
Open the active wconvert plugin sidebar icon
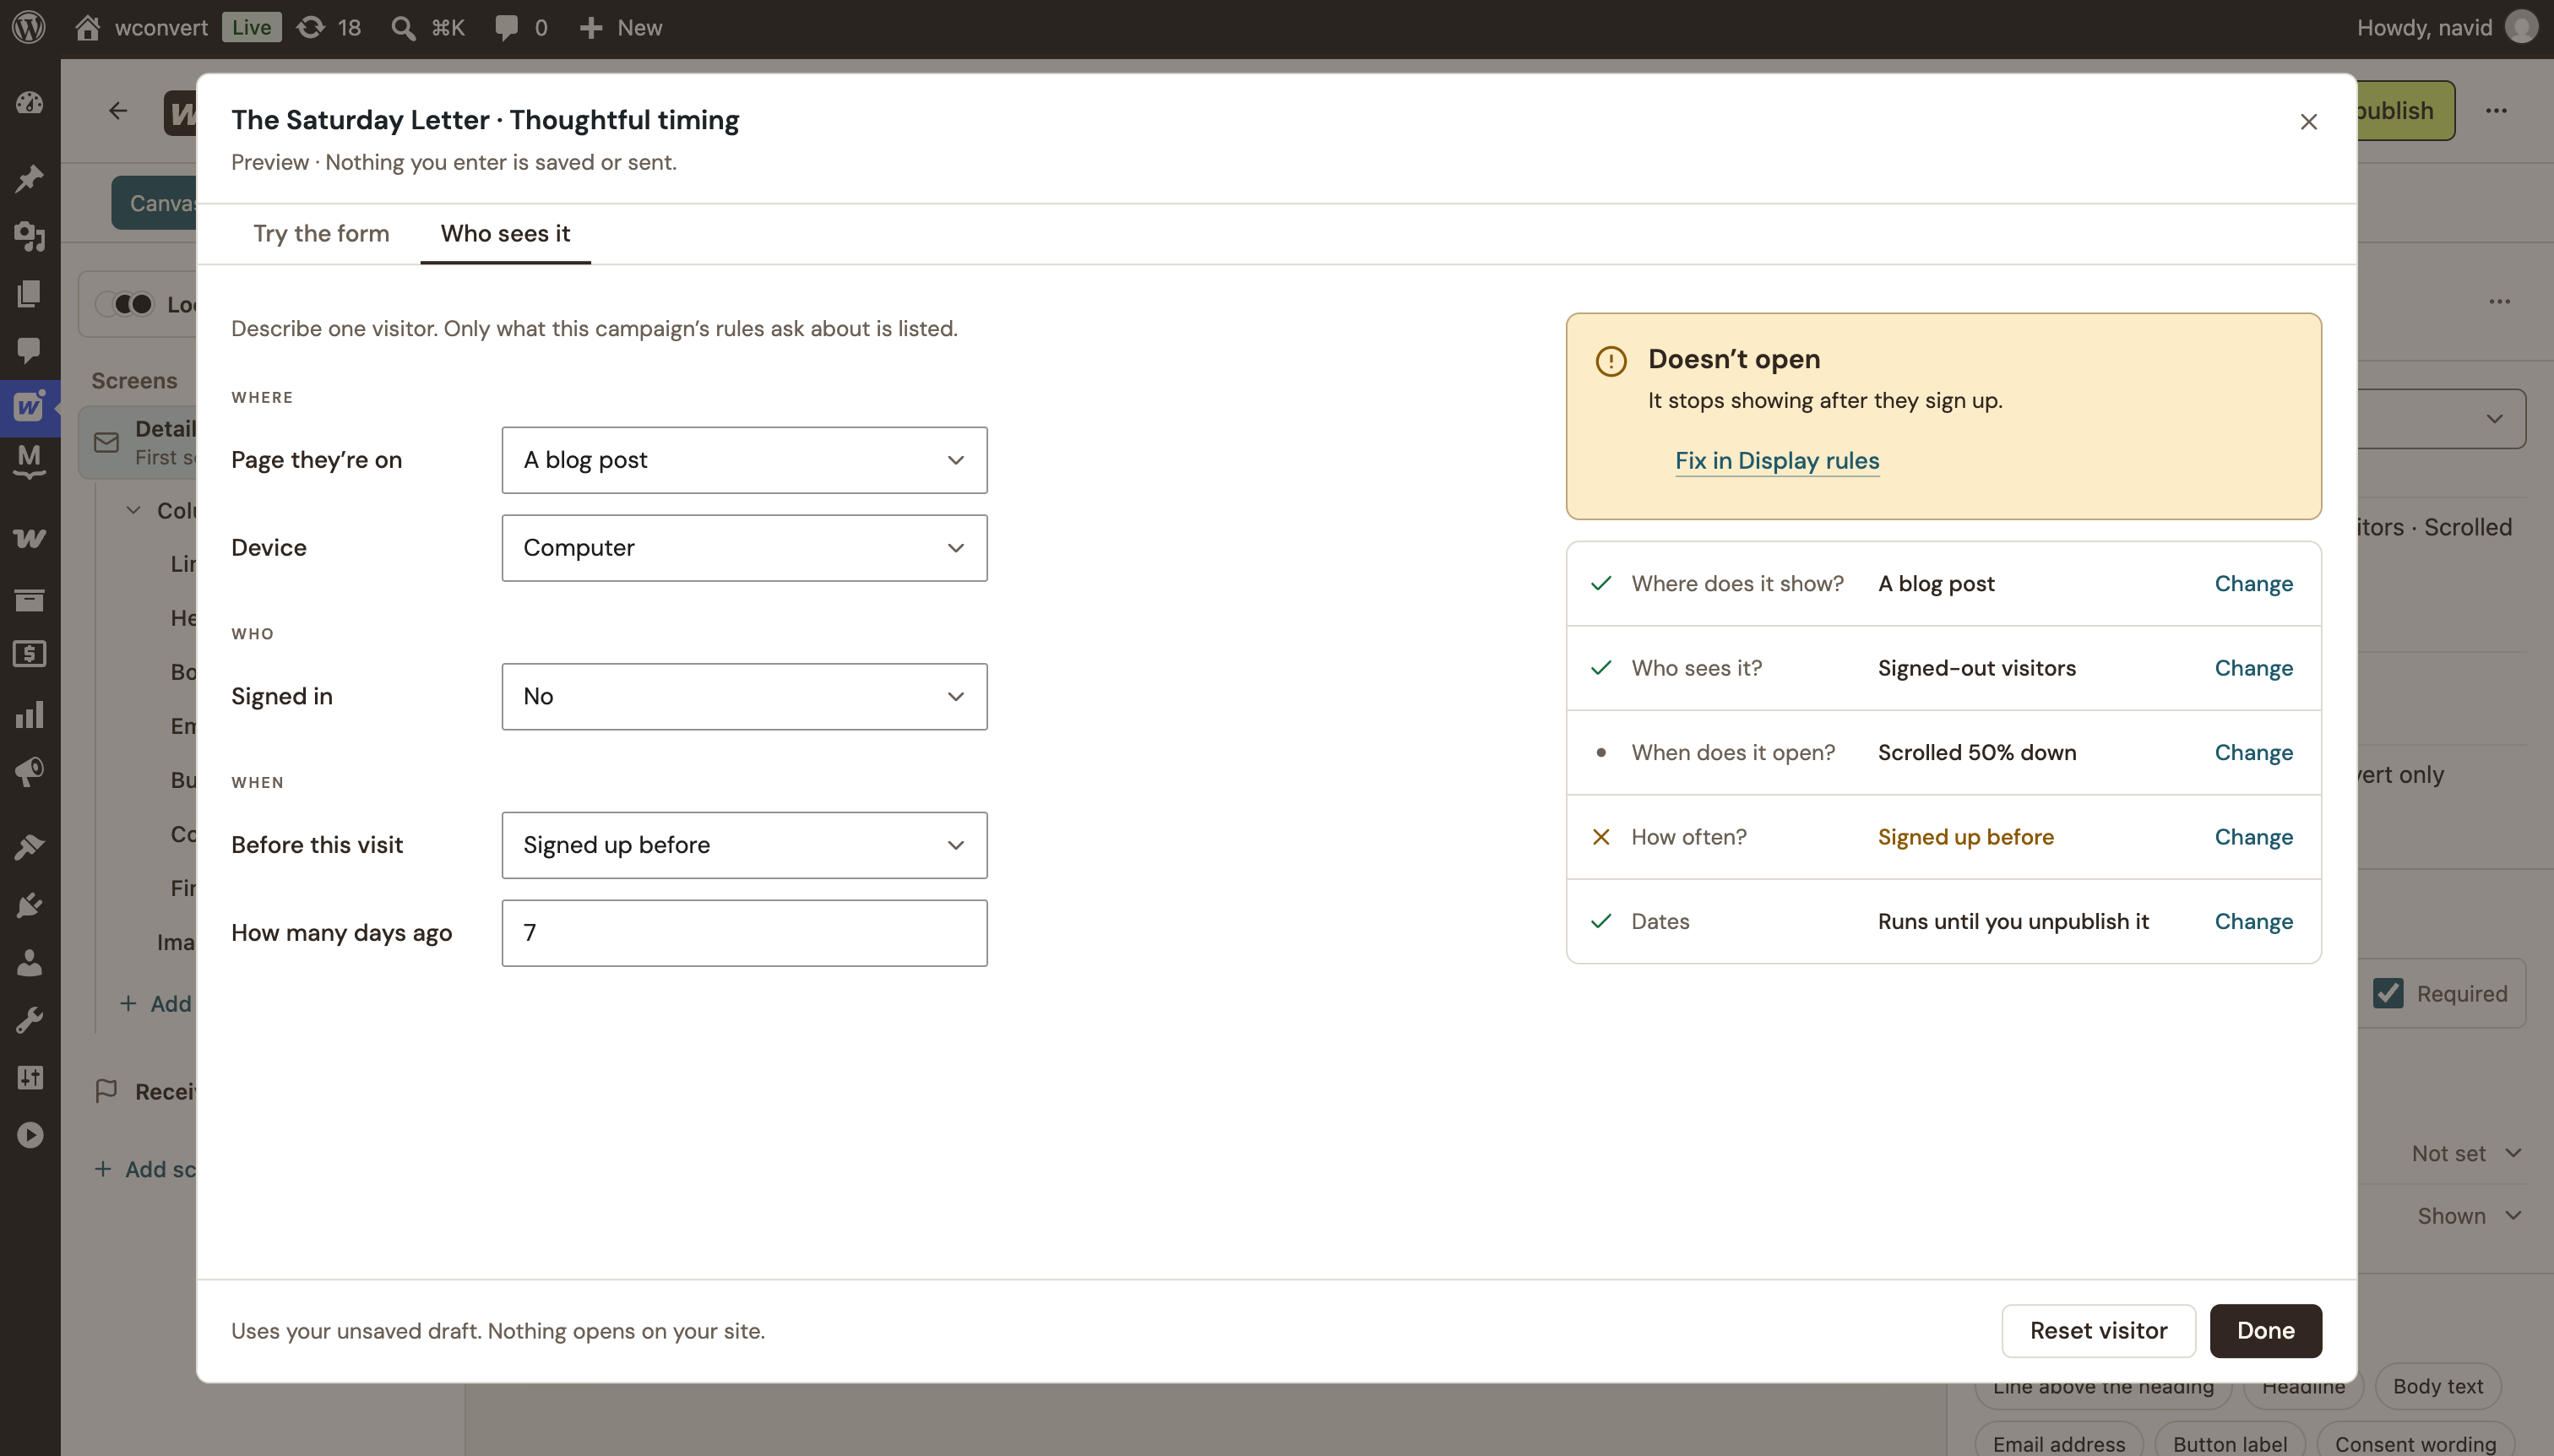(29, 407)
